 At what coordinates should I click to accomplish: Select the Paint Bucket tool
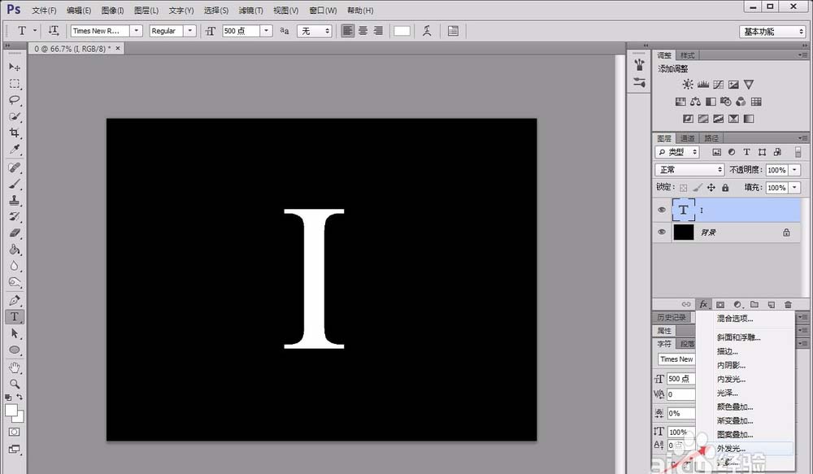click(15, 250)
